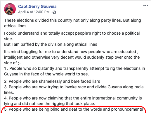Click the 'intelligent and otherwise very decent' line

(72, 57)
